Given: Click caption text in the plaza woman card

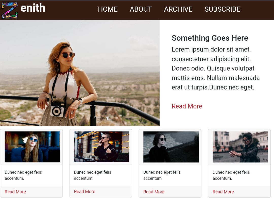Looking at the screenshot, I should pos(231,175).
